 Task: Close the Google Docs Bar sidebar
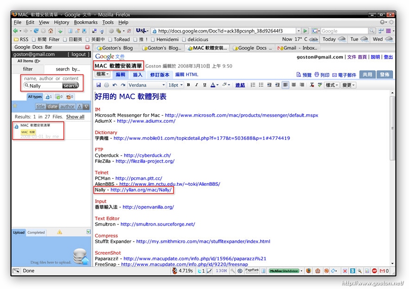point(87,47)
